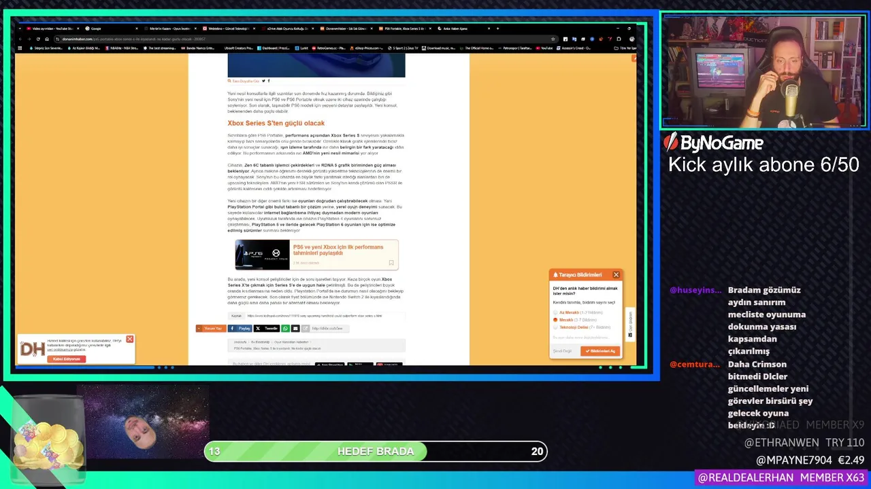Open the PS6 ve yeni Xbox article link
Screen dimensions: 871x489
click(x=338, y=250)
